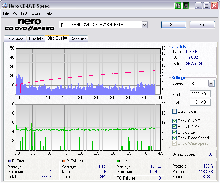The width and height of the screenshot is (220, 183).
Task: Minimize the Nero window
Action: [198, 6]
